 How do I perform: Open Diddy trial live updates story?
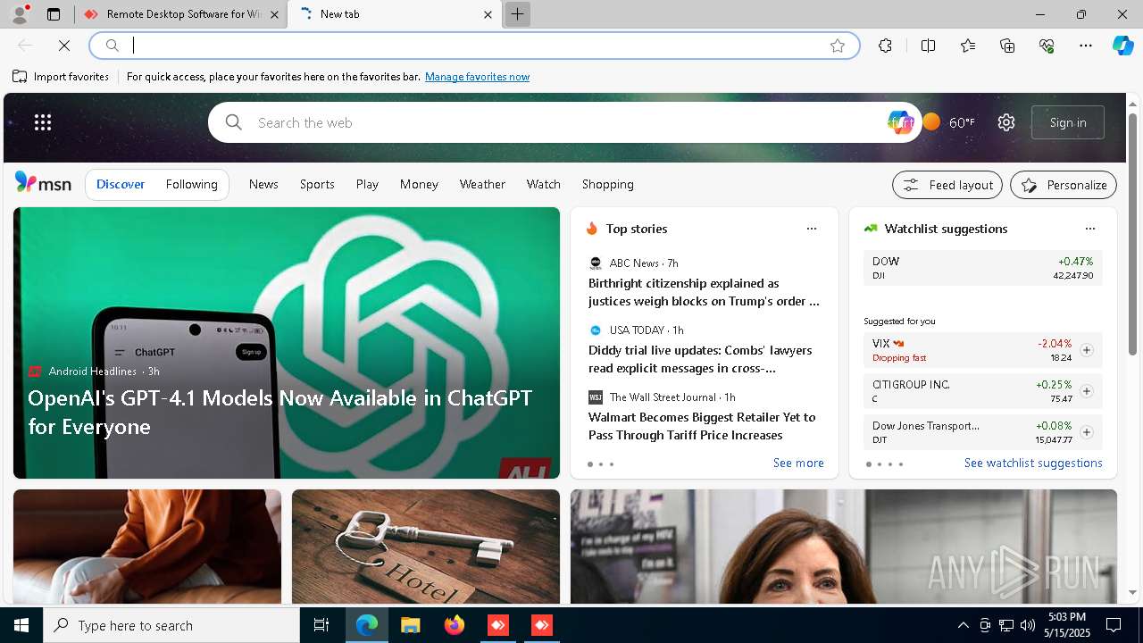pos(700,359)
